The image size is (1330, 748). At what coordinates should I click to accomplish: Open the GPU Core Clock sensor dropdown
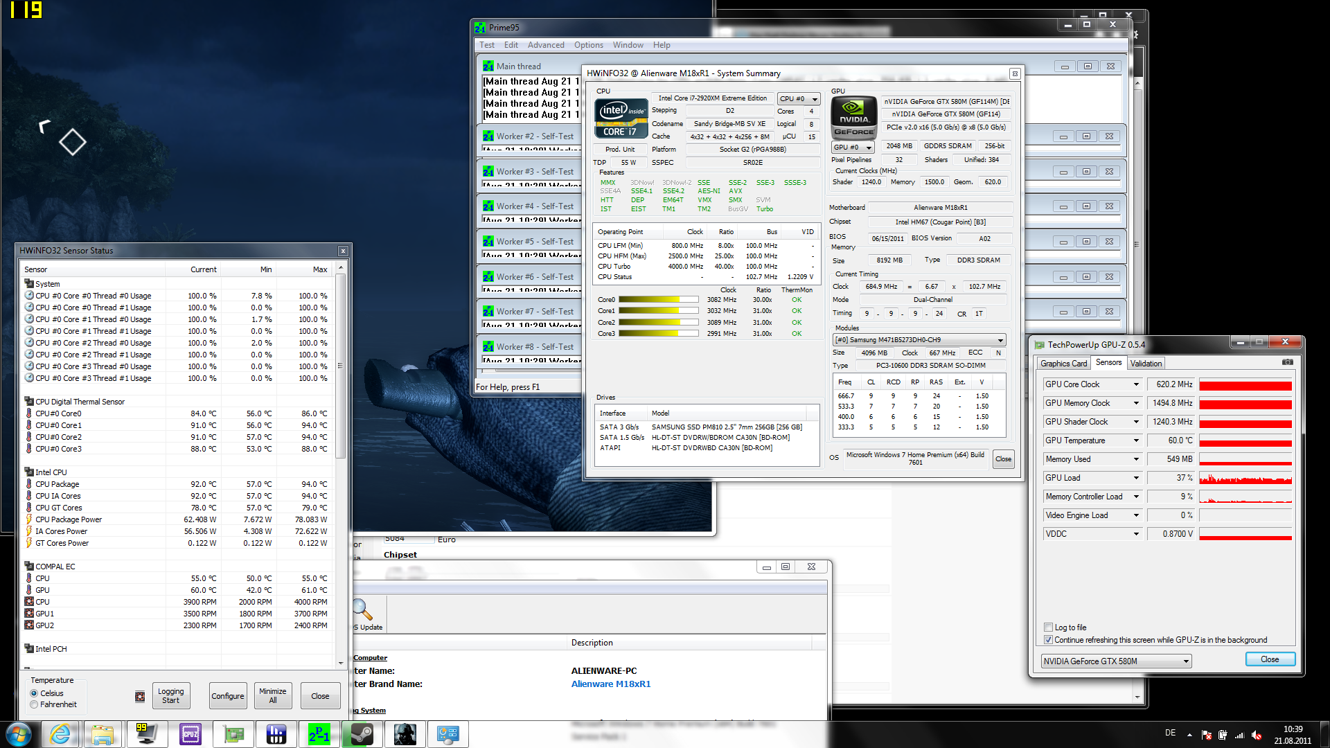click(1136, 384)
